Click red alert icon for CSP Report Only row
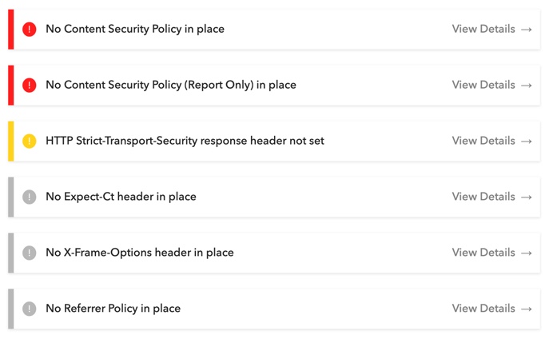 30,86
